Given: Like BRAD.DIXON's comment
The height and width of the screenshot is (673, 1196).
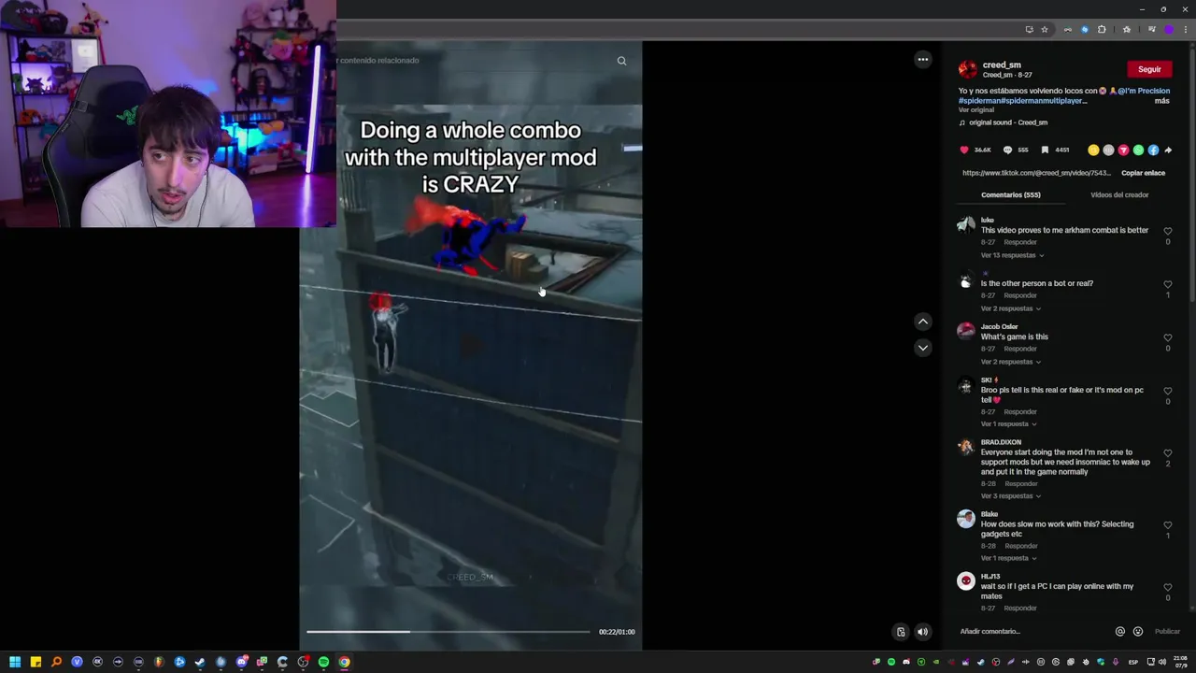Looking at the screenshot, I should click(x=1168, y=453).
